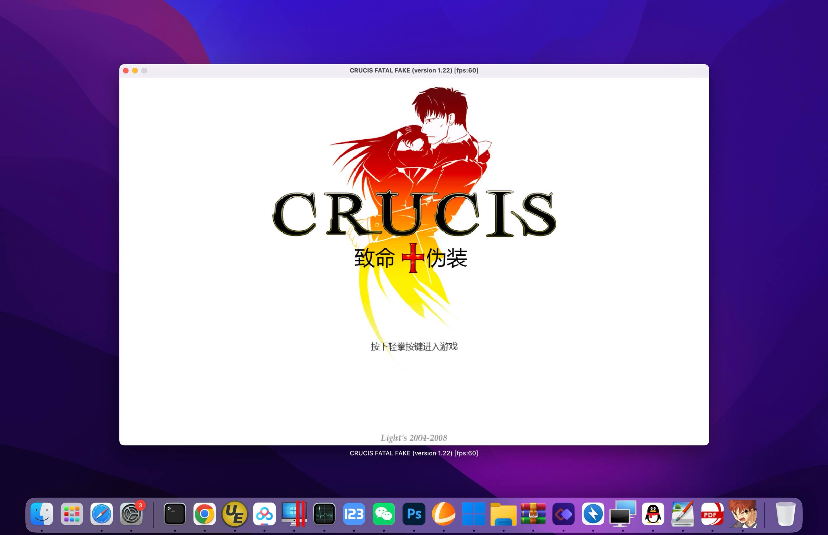Click the 'Light's 2004-2008' copyright text

pyautogui.click(x=414, y=438)
